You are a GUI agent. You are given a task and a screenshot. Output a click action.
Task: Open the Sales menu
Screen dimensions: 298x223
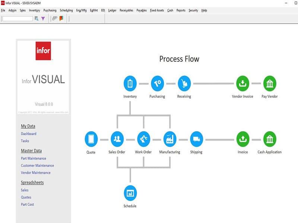point(23,10)
